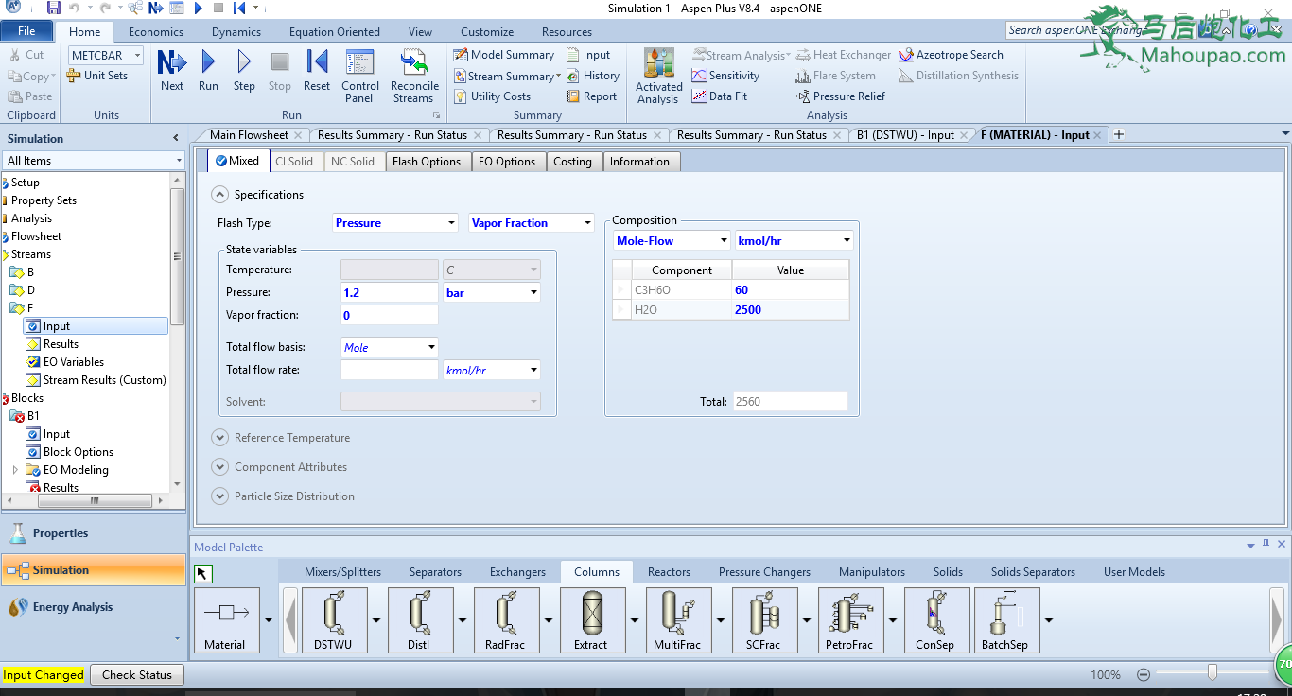Click the Reset icon
The width and height of the screenshot is (1292, 696).
pos(317,71)
